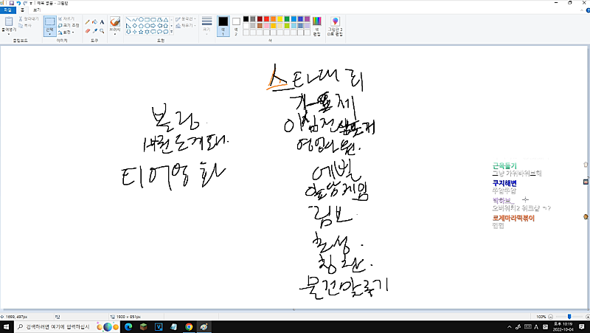
Task: Click chat name 쿠지해변
Action: [504, 183]
